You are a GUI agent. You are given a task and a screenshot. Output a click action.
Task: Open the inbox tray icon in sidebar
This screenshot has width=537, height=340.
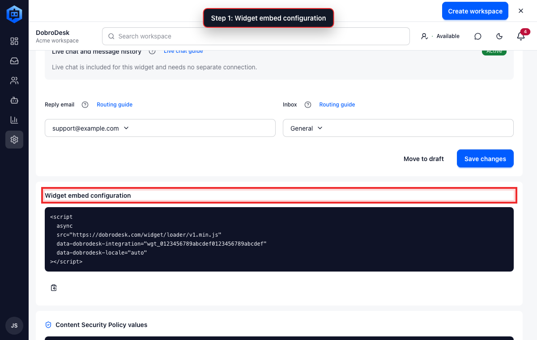click(x=14, y=61)
